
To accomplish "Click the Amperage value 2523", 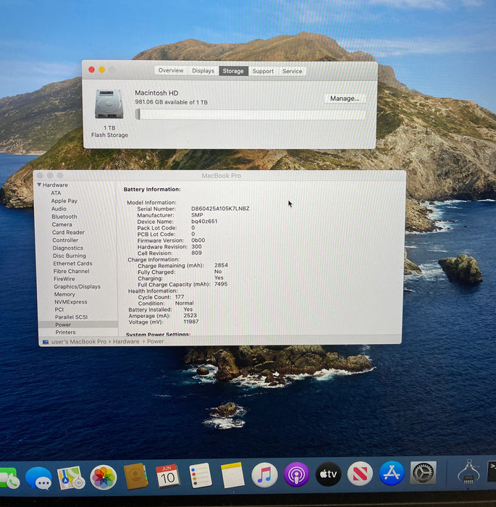I will 190,316.
